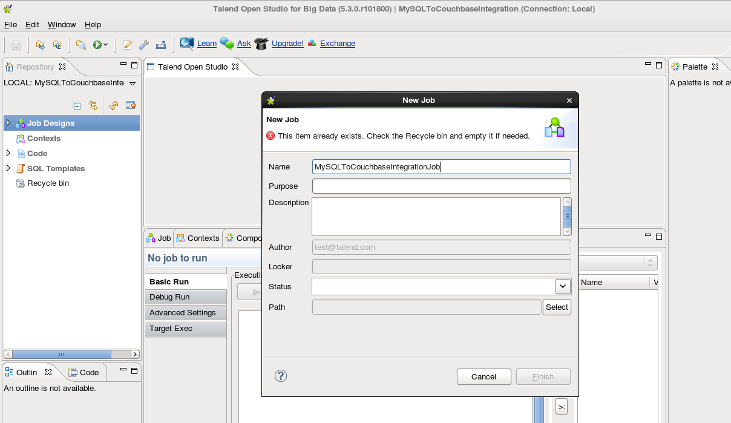Select Recycle bin in Repository tree
Image resolution: width=731 pixels, height=423 pixels.
pos(48,183)
